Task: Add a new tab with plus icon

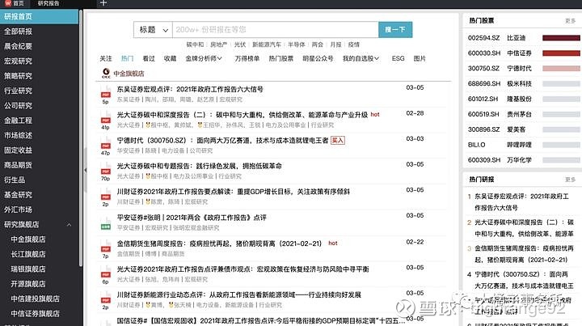Action: point(103,3)
